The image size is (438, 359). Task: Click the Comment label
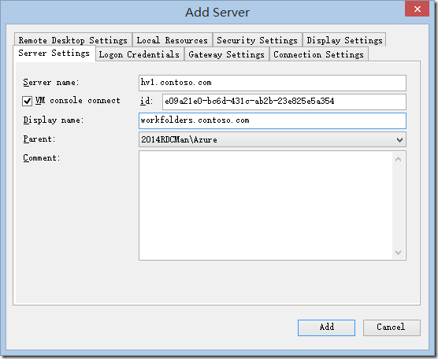click(42, 158)
